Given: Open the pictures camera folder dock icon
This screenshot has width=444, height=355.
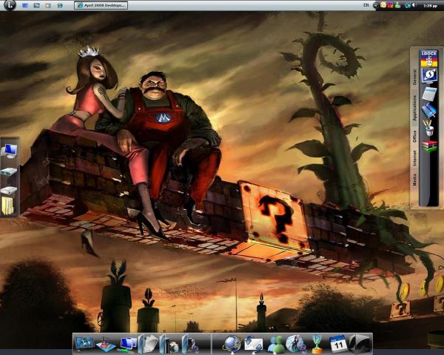Looking at the screenshot, I should pyautogui.click(x=169, y=344).
